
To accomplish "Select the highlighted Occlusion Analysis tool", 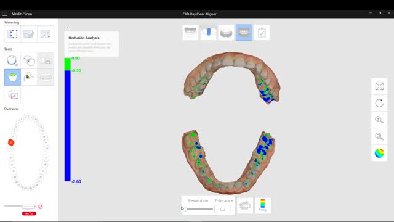I will click(x=12, y=77).
